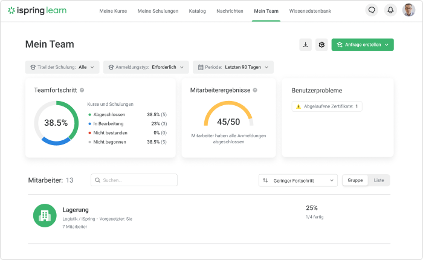Open Anmeldungstyp filter dropdown
Screen dimensions: 423x260
146,67
